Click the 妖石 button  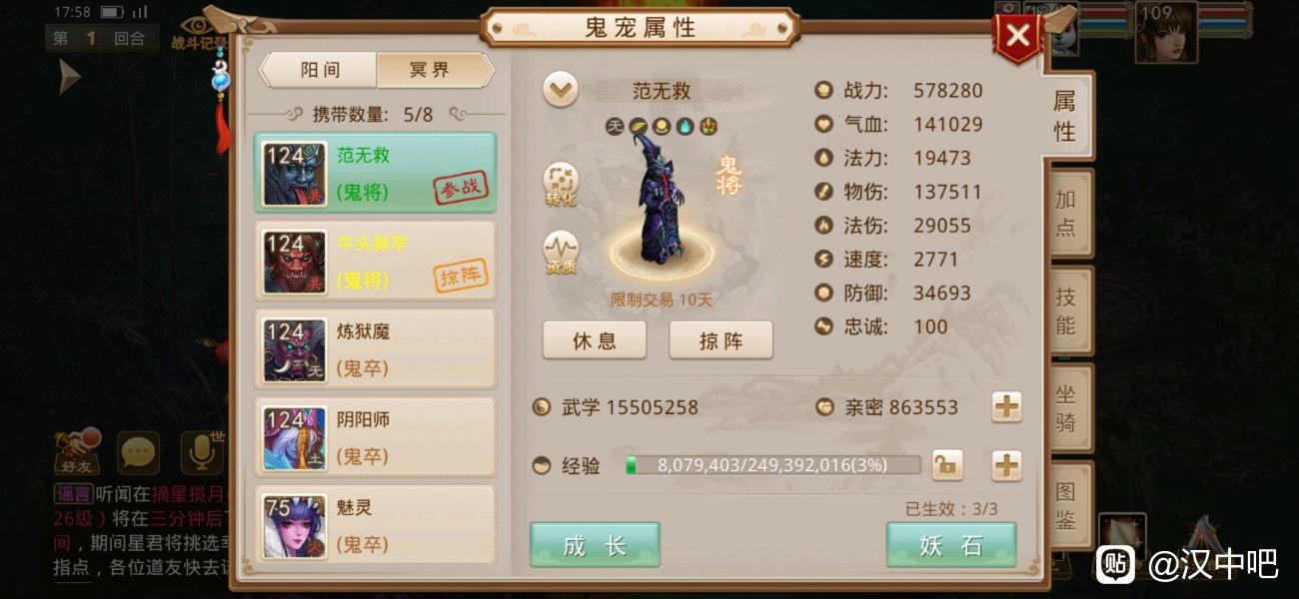tap(950, 545)
